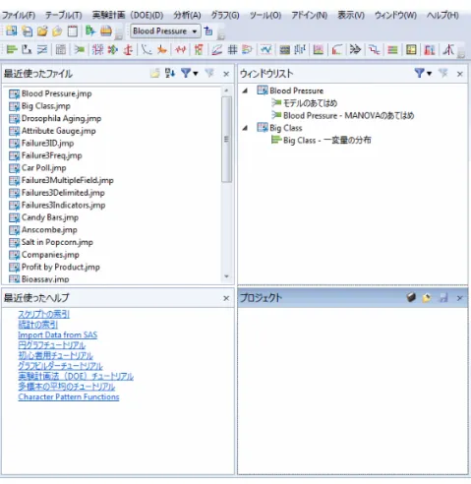Select Profit by Product.jmp in the recent files
The image size is (471, 484).
coord(61,267)
